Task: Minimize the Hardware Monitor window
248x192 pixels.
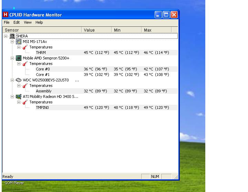Action: [158, 15]
